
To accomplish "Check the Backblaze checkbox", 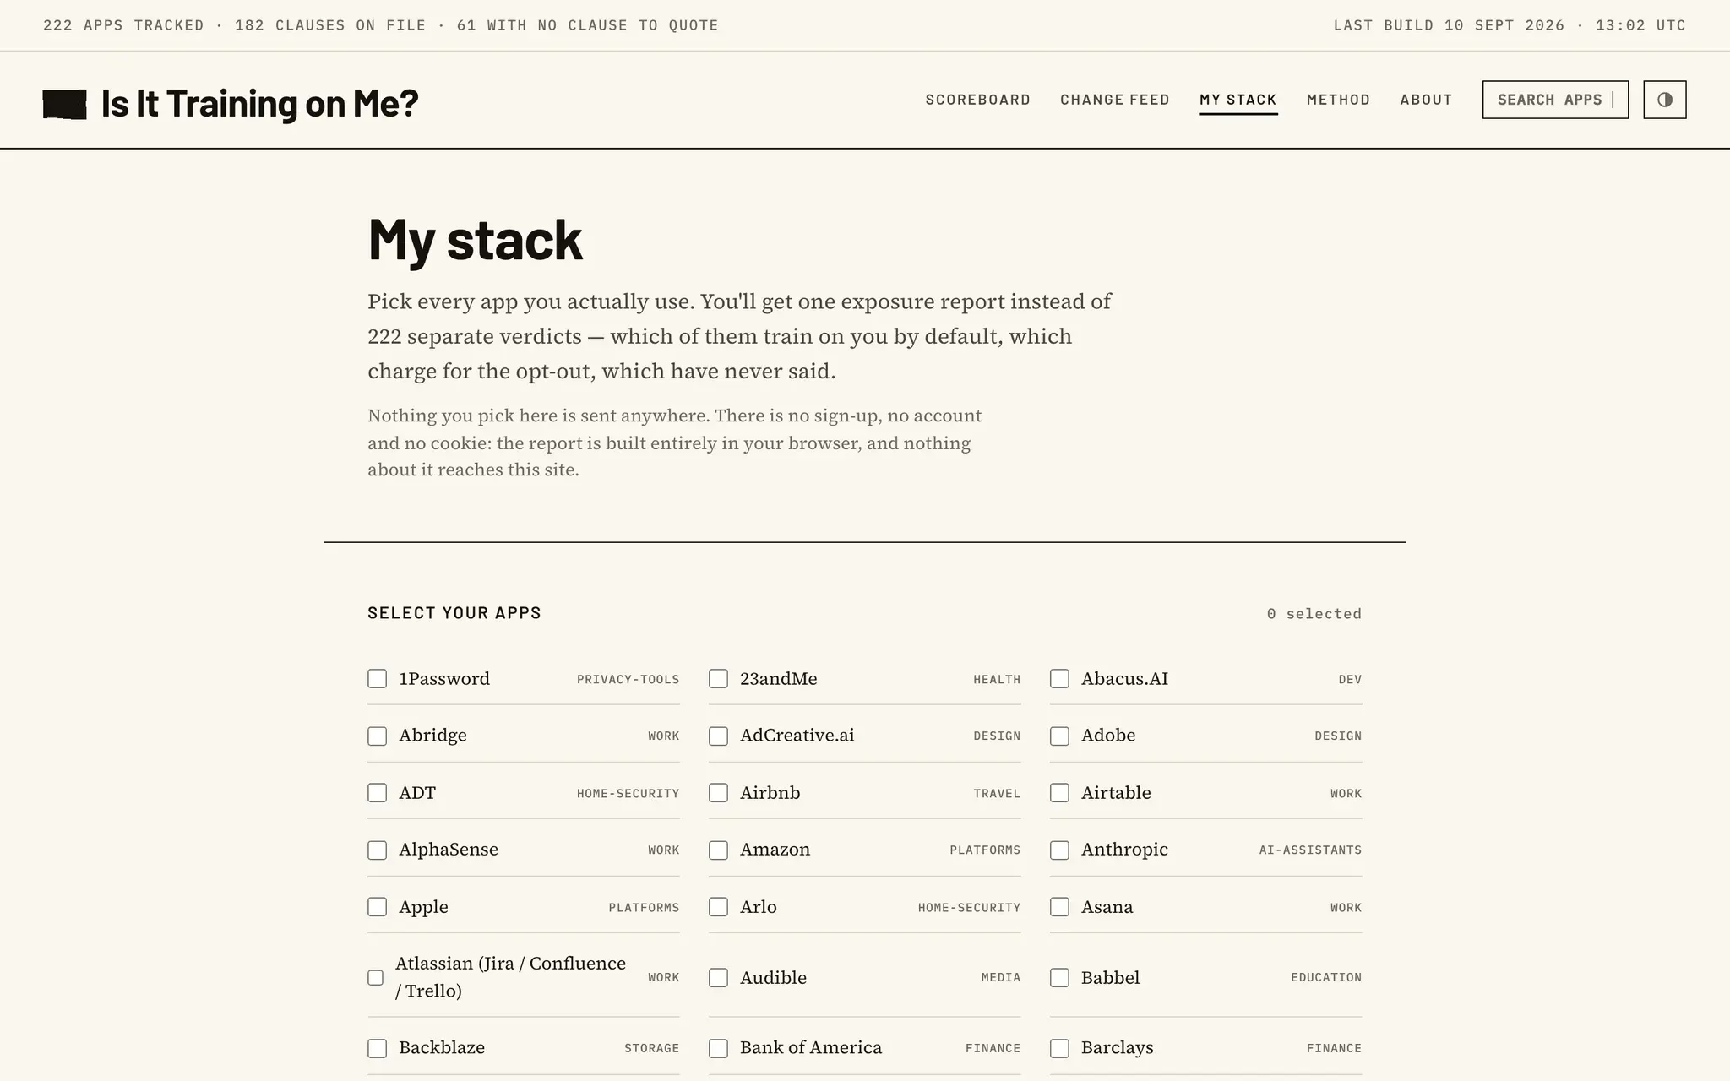I will [378, 1048].
